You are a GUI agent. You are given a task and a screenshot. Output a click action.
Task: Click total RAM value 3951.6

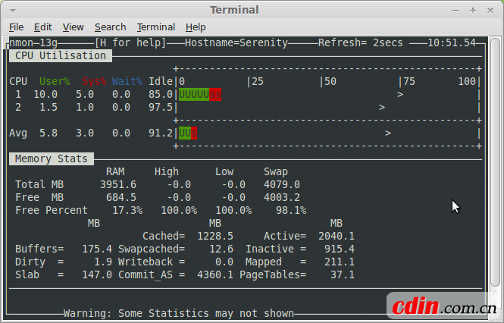pos(118,185)
